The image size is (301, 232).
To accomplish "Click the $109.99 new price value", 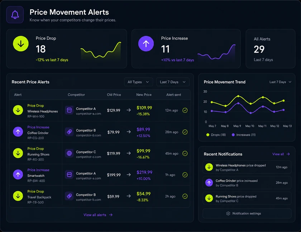I will (144, 108).
